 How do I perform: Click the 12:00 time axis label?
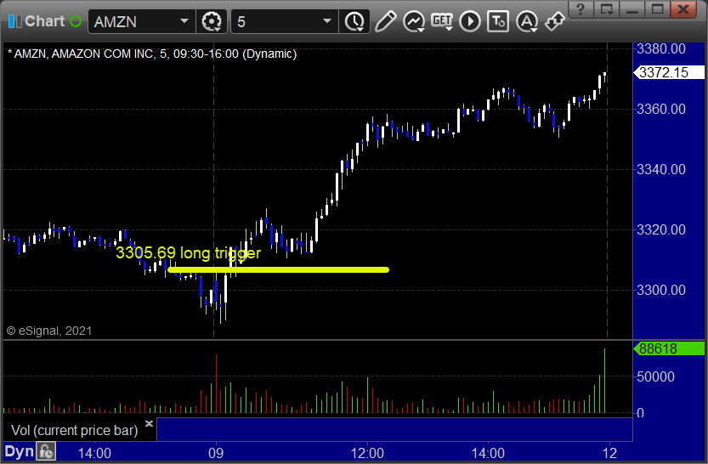[x=367, y=453]
